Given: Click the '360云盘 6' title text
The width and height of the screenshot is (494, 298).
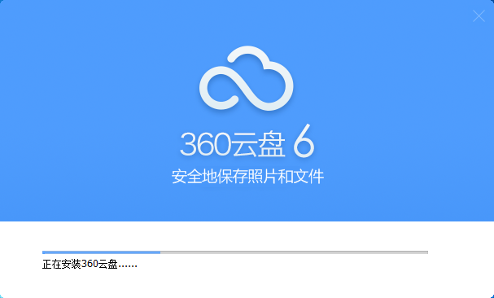Looking at the screenshot, I should click(247, 142).
